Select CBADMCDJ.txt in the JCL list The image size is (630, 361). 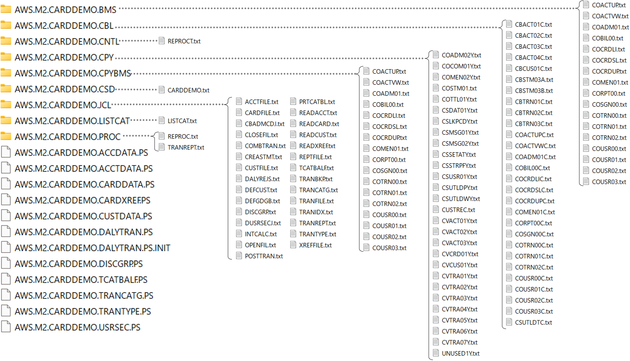point(265,124)
